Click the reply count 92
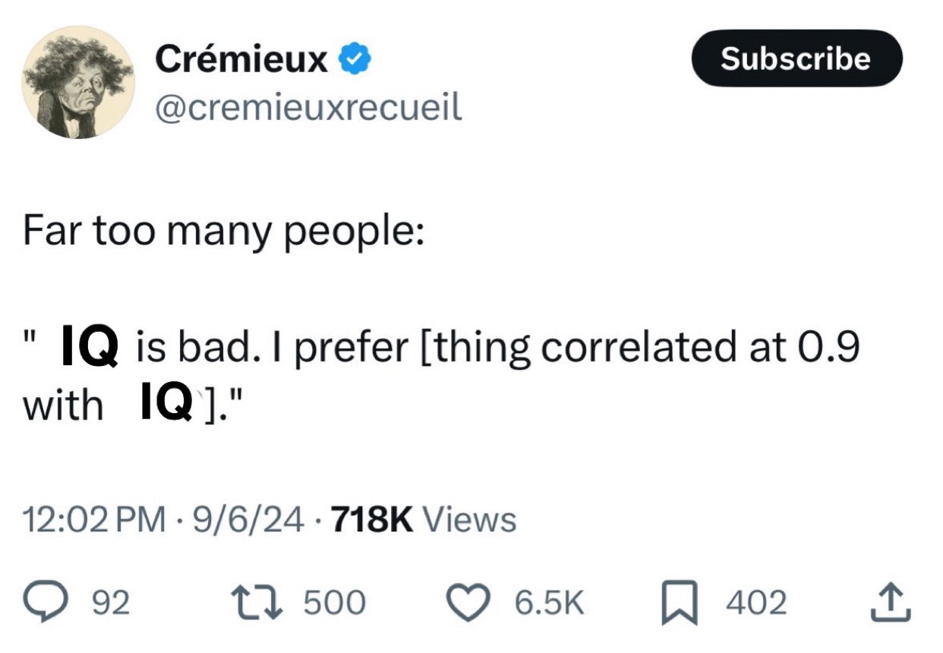The height and width of the screenshot is (653, 943). click(x=110, y=603)
